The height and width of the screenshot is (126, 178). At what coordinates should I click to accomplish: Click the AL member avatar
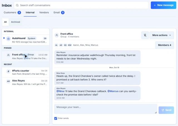(x=56, y=45)
